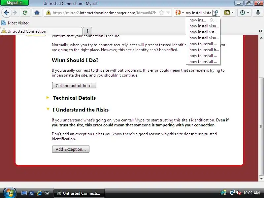Image resolution: width=264 pixels, height=198 pixels.
Task: Click the forward navigation arrow
Action: [x=15, y=13]
